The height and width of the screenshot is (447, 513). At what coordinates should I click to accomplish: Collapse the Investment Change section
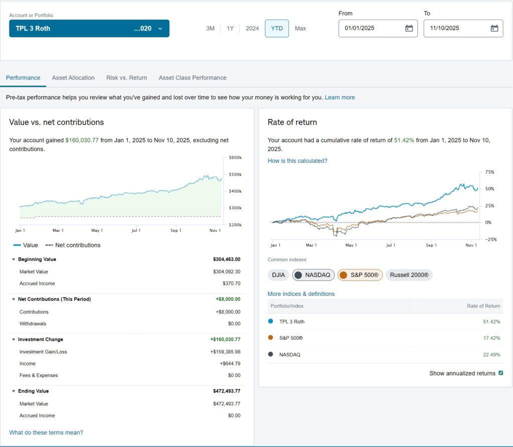14,339
